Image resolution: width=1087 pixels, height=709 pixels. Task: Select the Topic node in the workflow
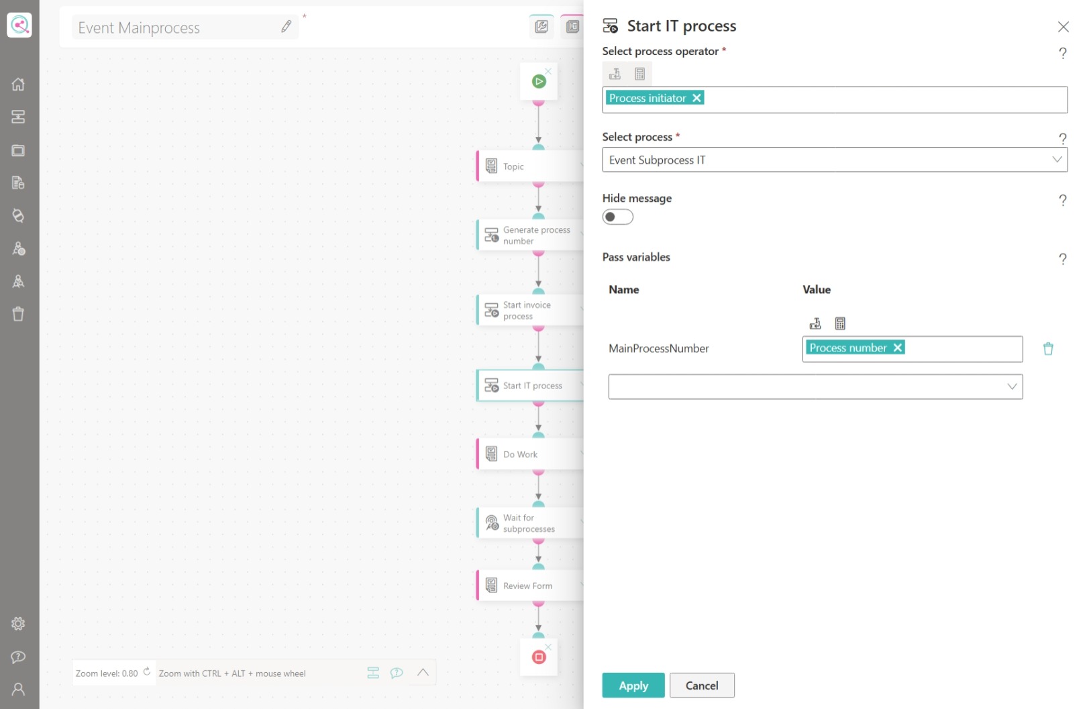[x=530, y=166]
